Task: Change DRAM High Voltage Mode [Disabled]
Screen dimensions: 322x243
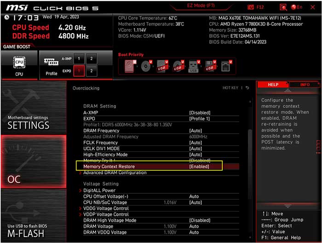Action: 200,220
